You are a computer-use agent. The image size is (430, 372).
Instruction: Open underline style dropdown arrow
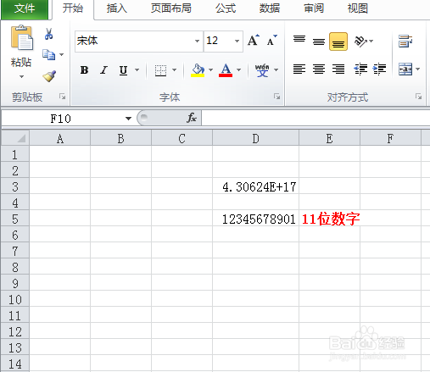coord(137,69)
